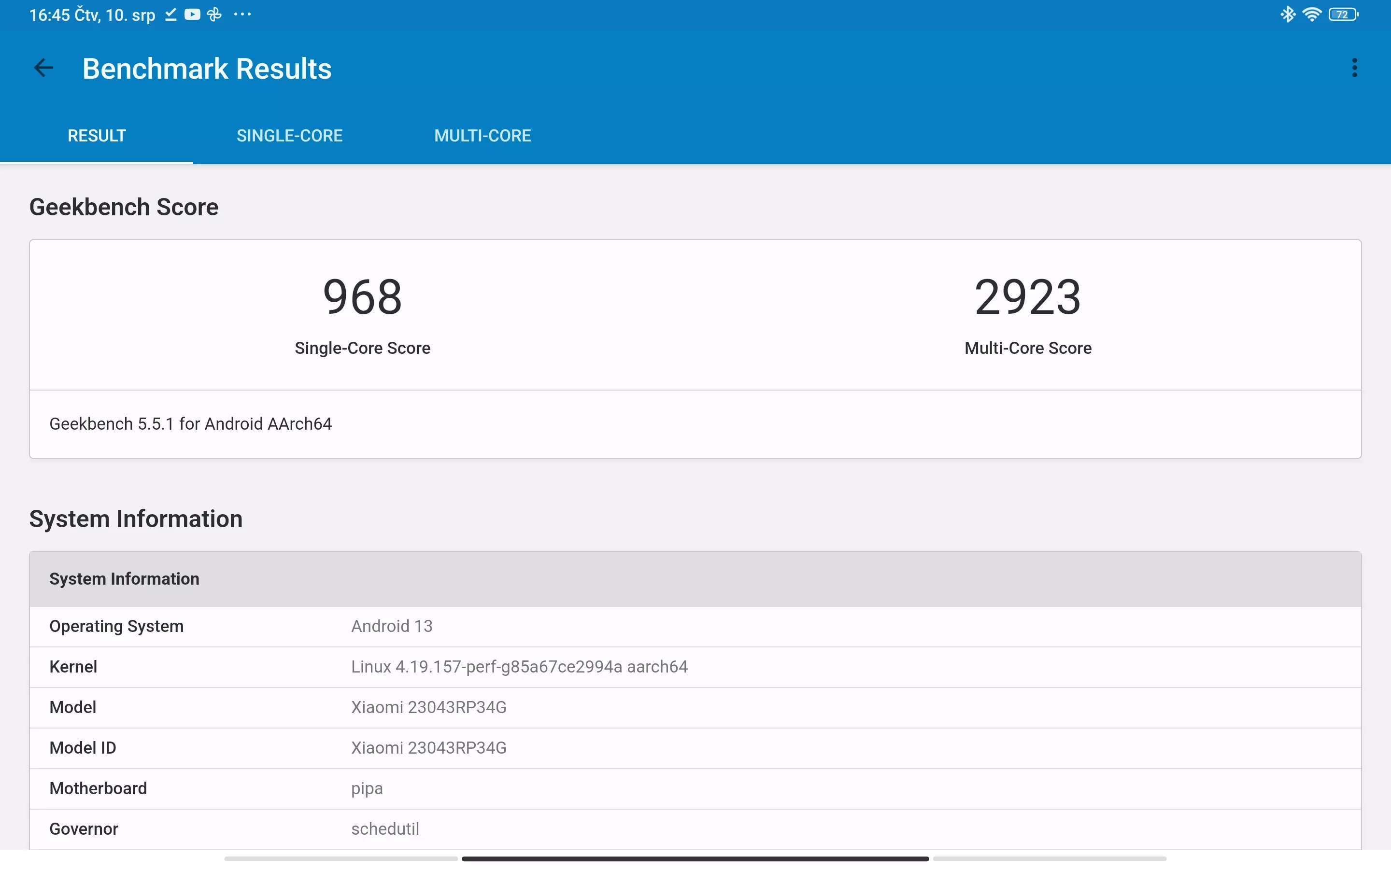Select the Kernel row label

coord(73,667)
